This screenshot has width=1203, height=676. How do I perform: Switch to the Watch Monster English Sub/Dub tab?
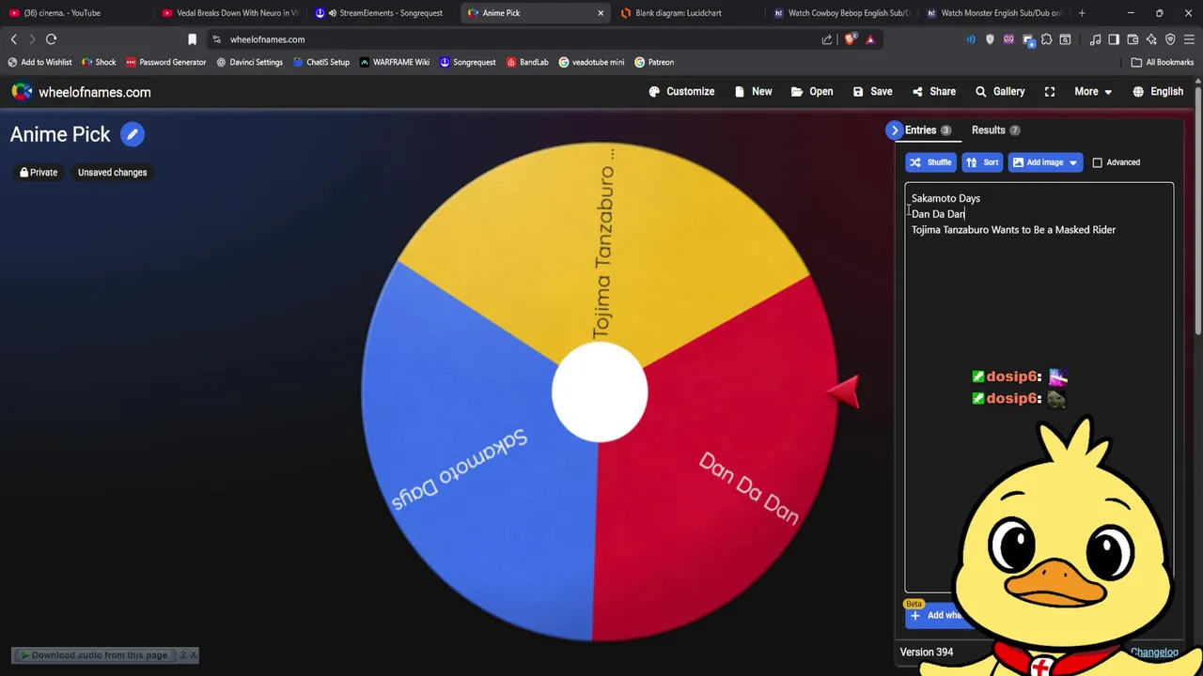pos(993,13)
